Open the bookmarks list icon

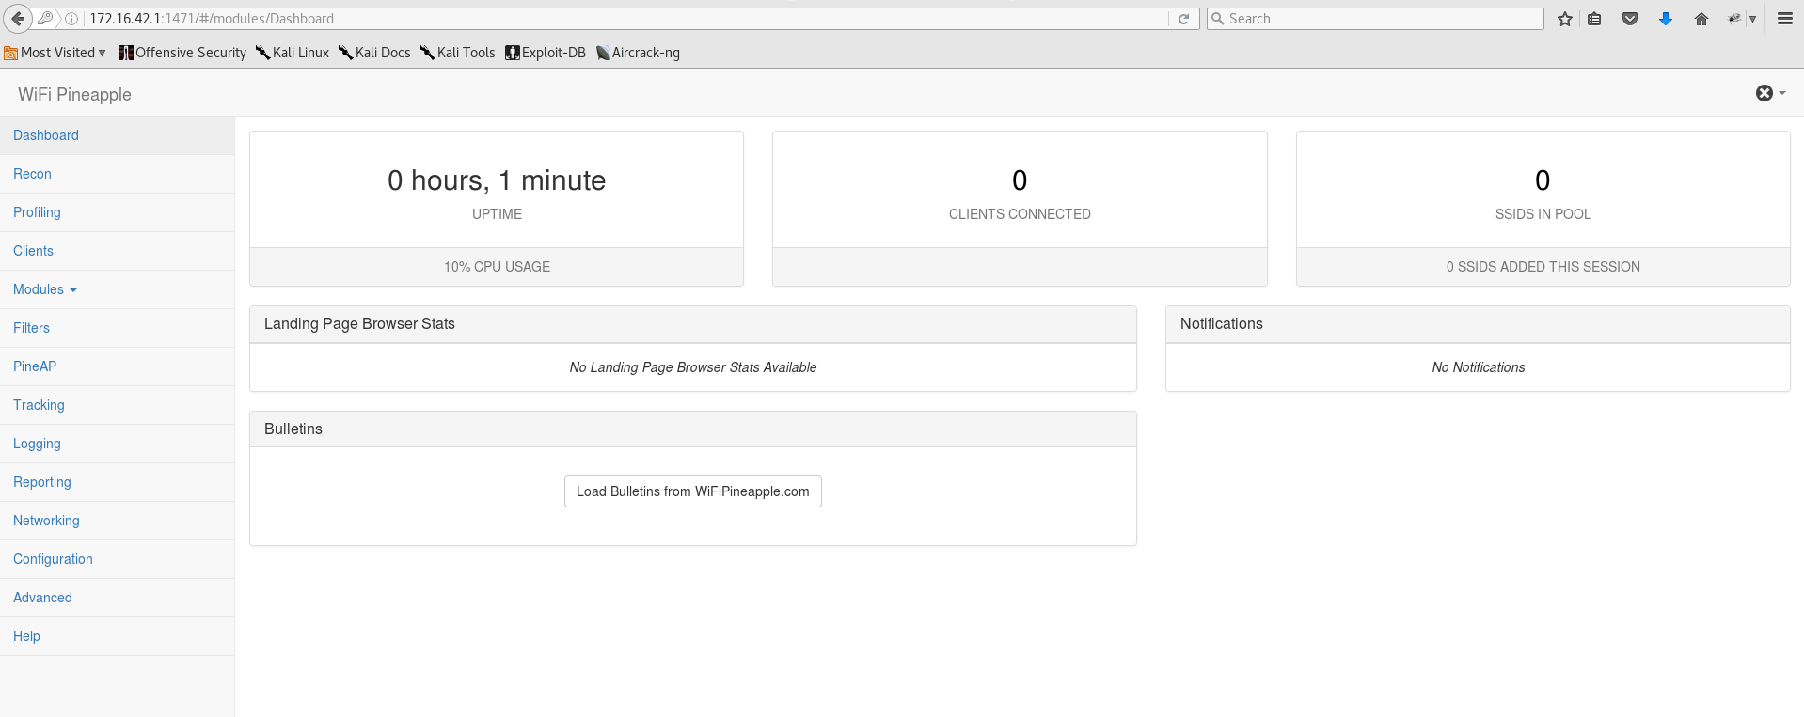[x=1594, y=19]
